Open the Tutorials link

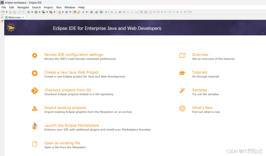[x=199, y=72]
